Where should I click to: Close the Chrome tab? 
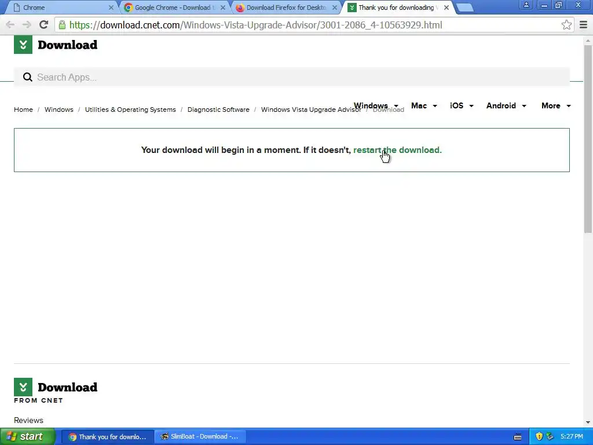pos(111,8)
